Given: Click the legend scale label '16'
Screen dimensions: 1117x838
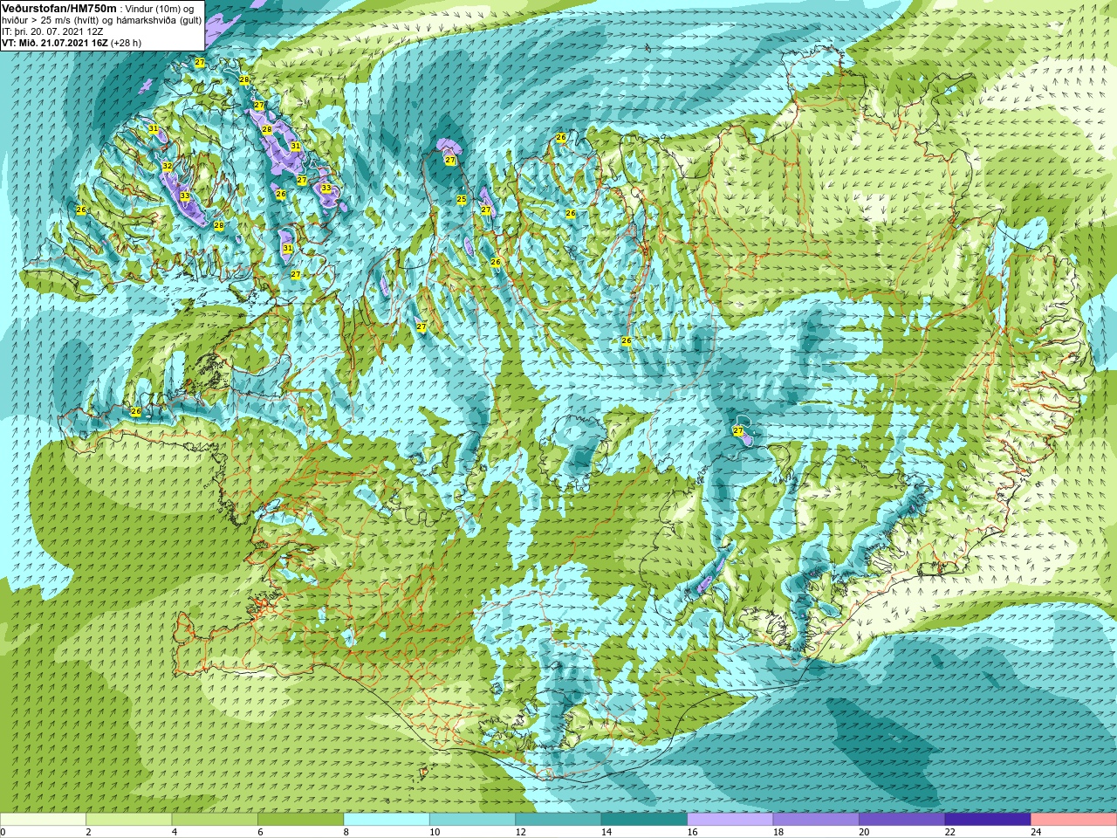Looking at the screenshot, I should click(692, 833).
